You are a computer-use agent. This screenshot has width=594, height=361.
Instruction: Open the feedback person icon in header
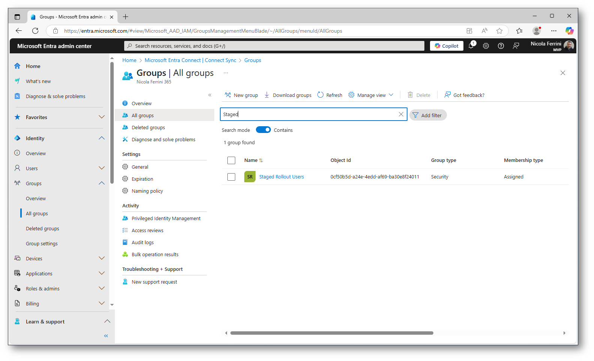[516, 46]
